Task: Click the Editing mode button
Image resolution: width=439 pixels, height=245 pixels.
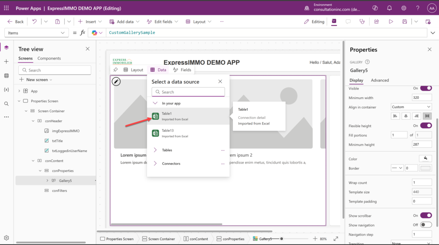Action: [x=314, y=21]
